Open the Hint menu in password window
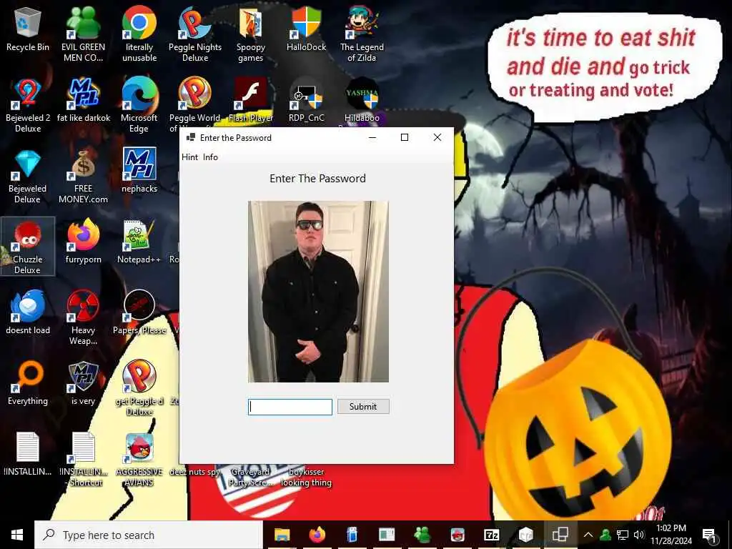Viewport: 732px width, 549px height. (189, 157)
